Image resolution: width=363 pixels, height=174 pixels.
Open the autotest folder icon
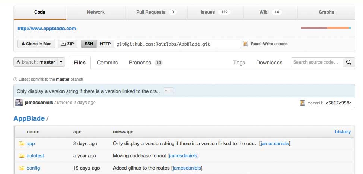pos(22,156)
